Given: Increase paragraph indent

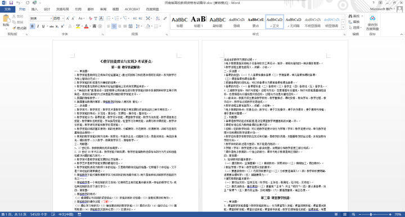Looking at the screenshot, I should [x=141, y=19].
